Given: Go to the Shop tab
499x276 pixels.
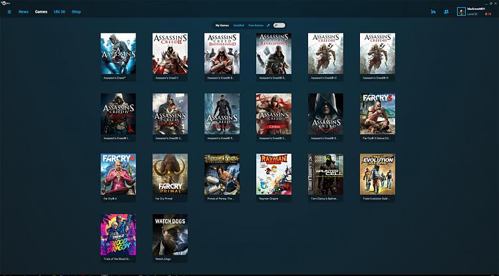Looking at the screenshot, I should coord(76,12).
